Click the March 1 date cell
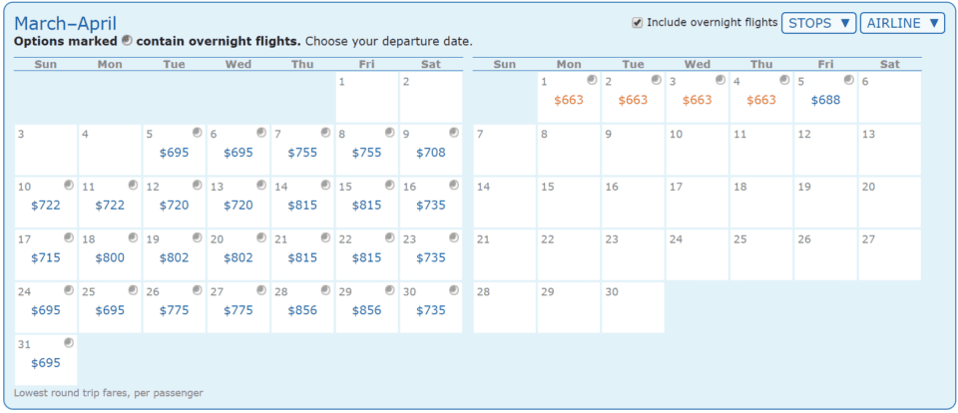The image size is (958, 413). (367, 97)
